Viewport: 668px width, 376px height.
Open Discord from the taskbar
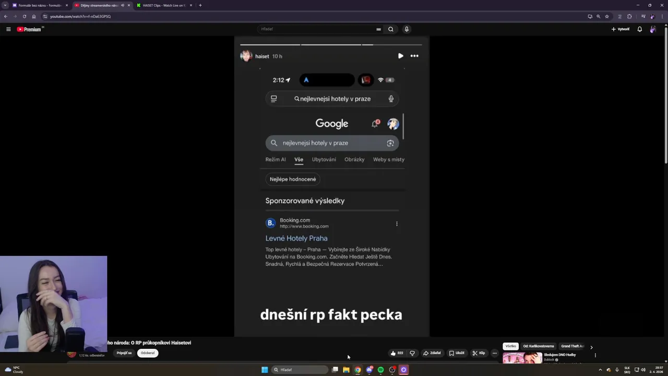(x=369, y=370)
